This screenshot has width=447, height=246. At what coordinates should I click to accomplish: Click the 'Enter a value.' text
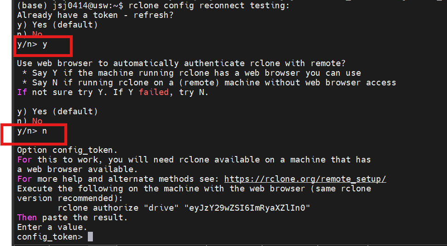click(x=52, y=227)
